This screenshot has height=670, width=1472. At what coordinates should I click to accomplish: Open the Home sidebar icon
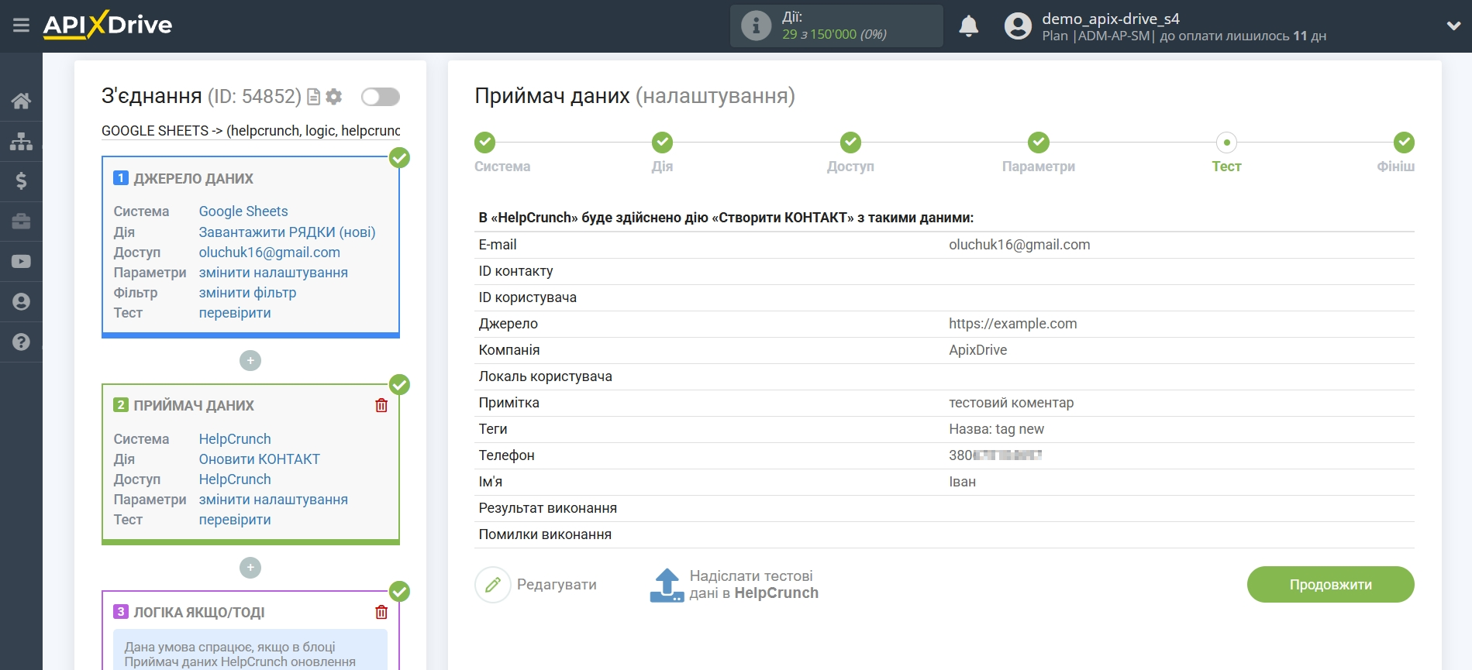21,101
